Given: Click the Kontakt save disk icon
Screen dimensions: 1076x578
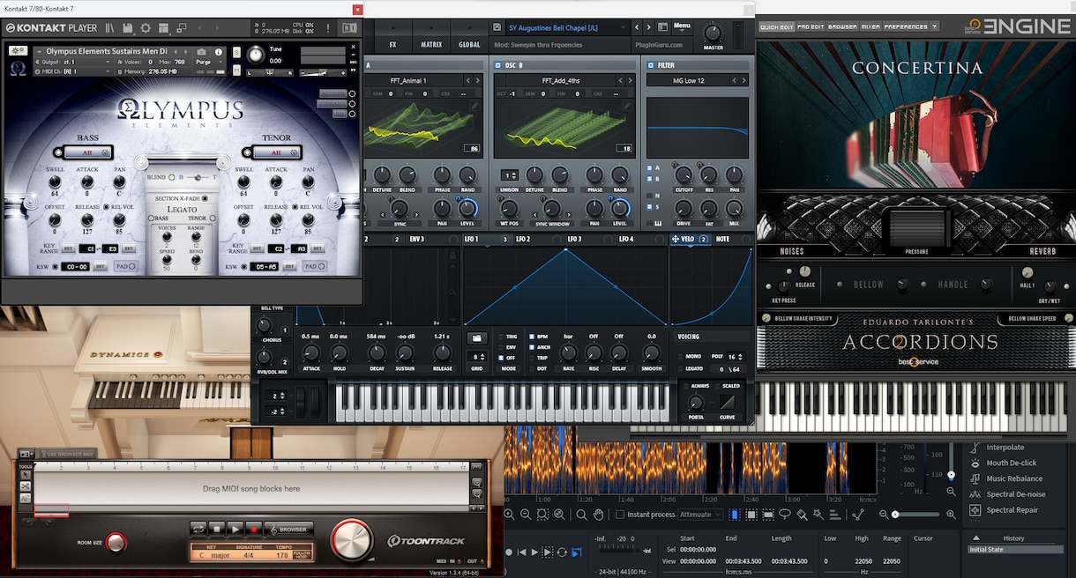Looking at the screenshot, I should (x=128, y=29).
